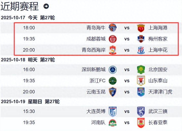Select the 河南队 team name
The width and height of the screenshot is (182, 131).
[x=99, y=123]
